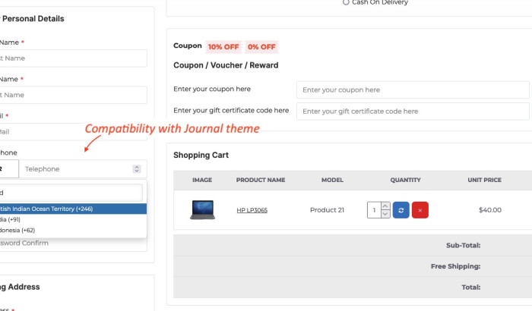Click the Total label
The width and height of the screenshot is (532, 311).
tap(471, 287)
